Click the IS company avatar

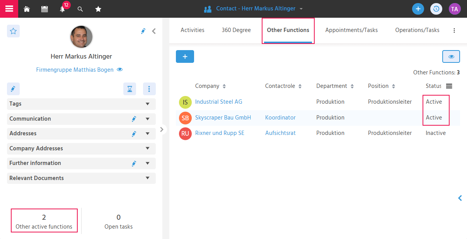coord(185,102)
